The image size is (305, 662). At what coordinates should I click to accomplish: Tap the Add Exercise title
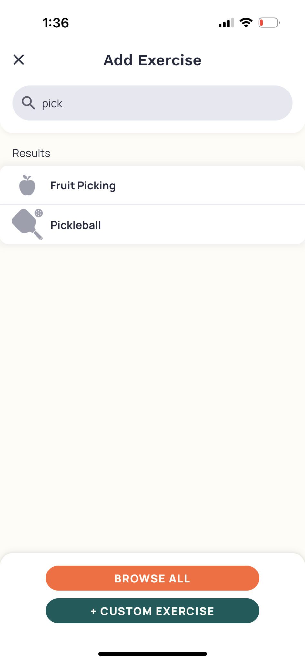coord(152,60)
